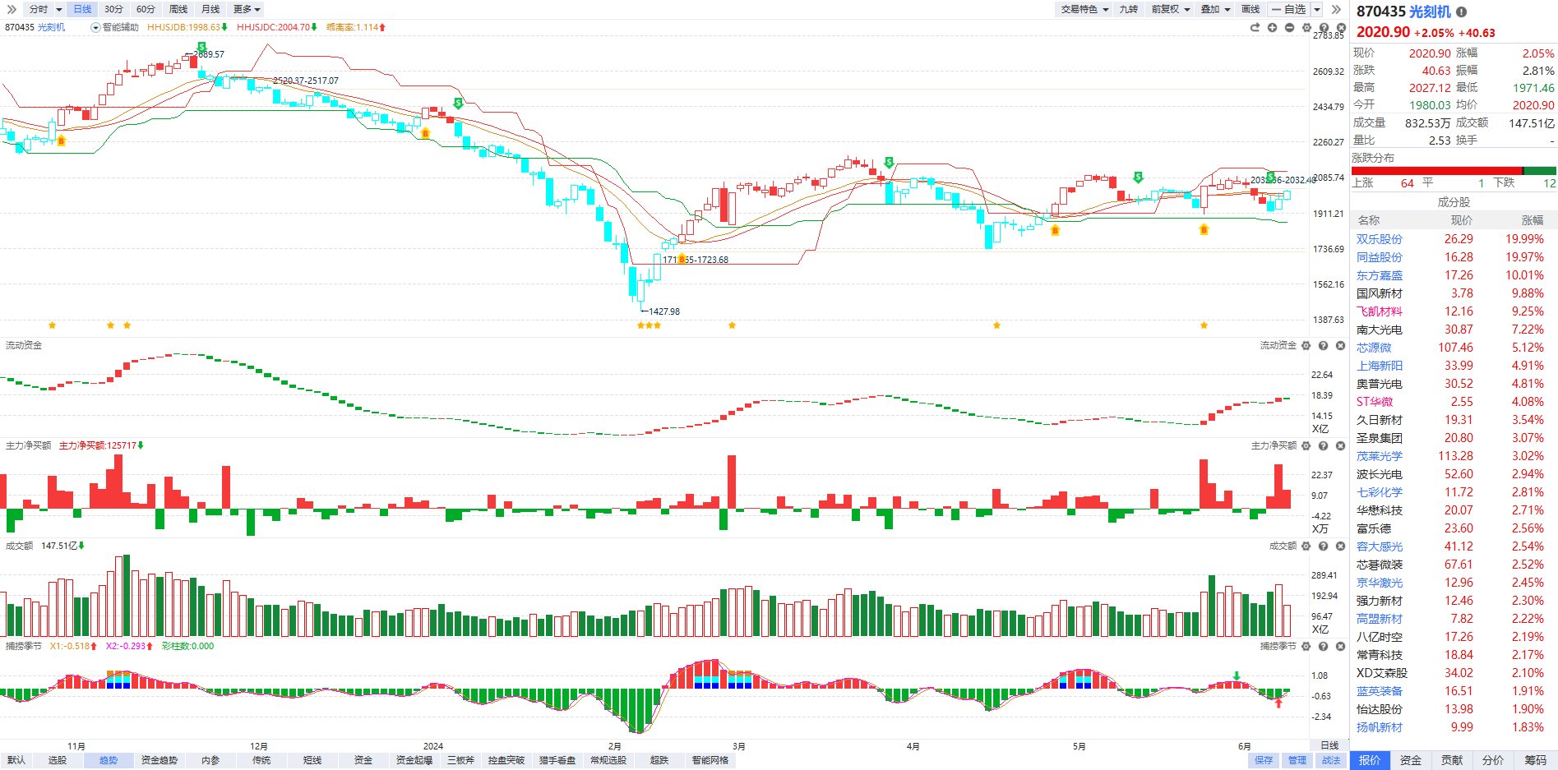
Task: Click the chart redo arrow icon
Action: pyautogui.click(x=1255, y=28)
